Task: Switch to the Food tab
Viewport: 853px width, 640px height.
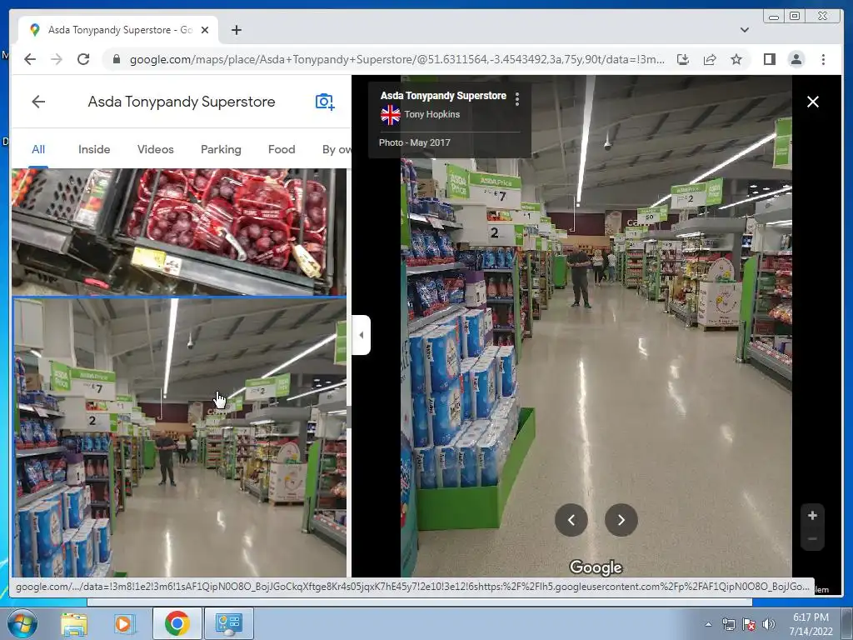Action: [282, 150]
